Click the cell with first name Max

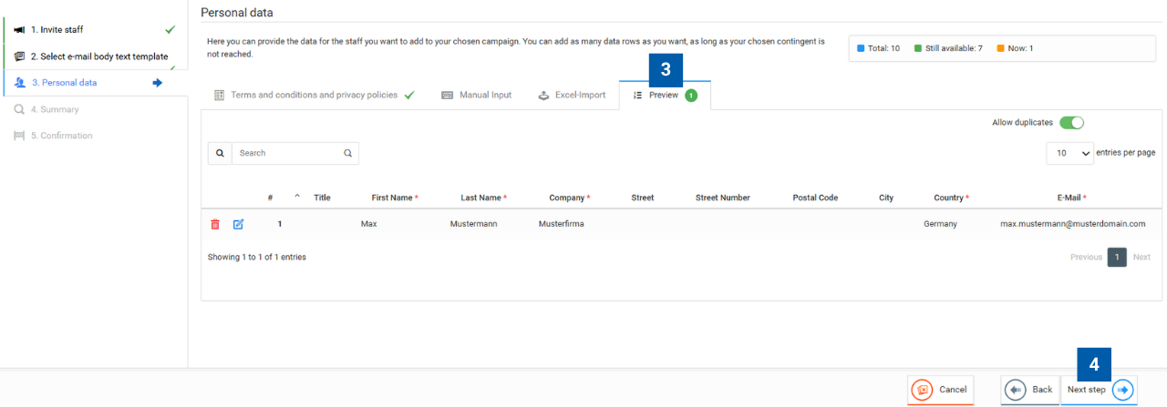point(368,224)
